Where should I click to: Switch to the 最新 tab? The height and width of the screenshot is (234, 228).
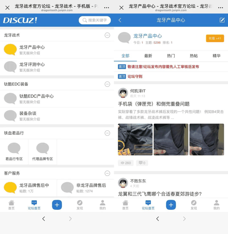pos(148,56)
